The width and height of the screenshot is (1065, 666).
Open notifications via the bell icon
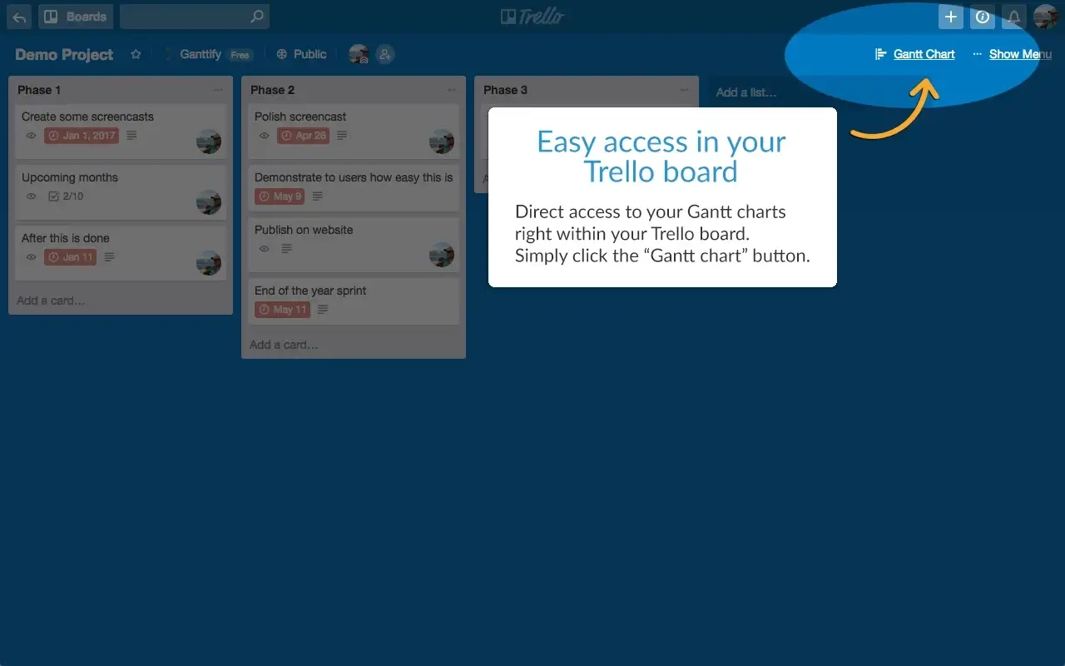point(1013,17)
